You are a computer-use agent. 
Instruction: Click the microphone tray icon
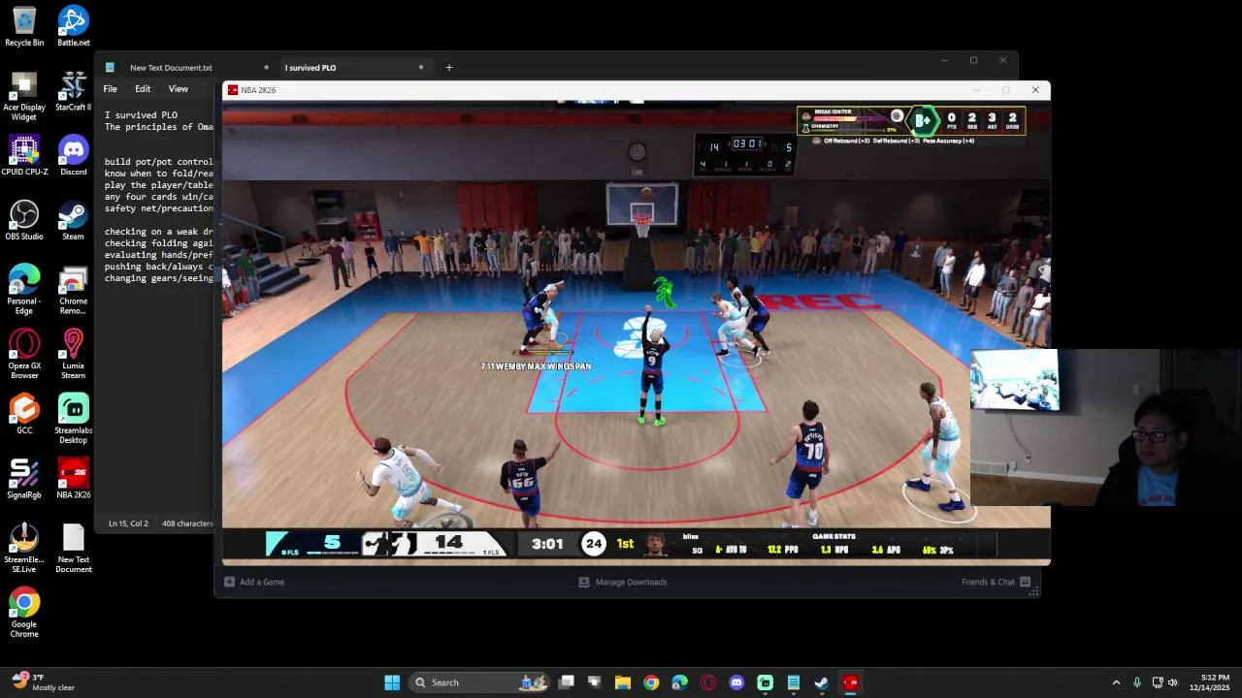point(1136,682)
